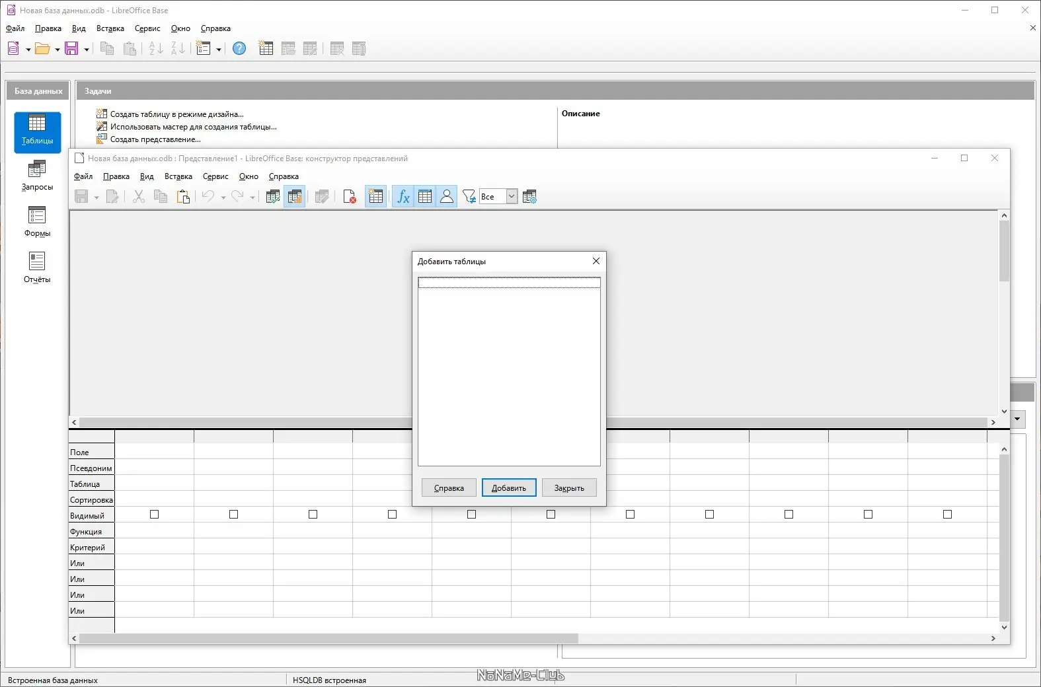1041x687 pixels.
Task: Click the Open Database Object toolbar icon
Action: tap(288, 48)
